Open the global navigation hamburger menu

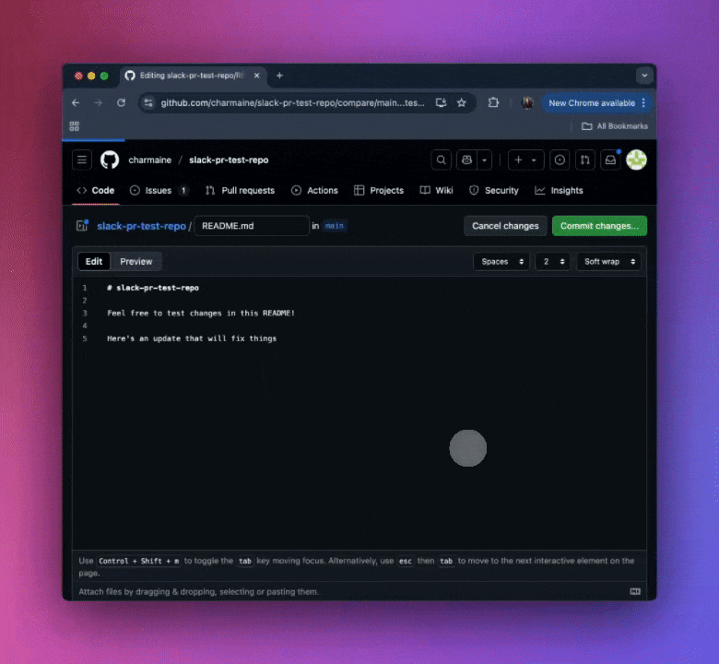82,160
